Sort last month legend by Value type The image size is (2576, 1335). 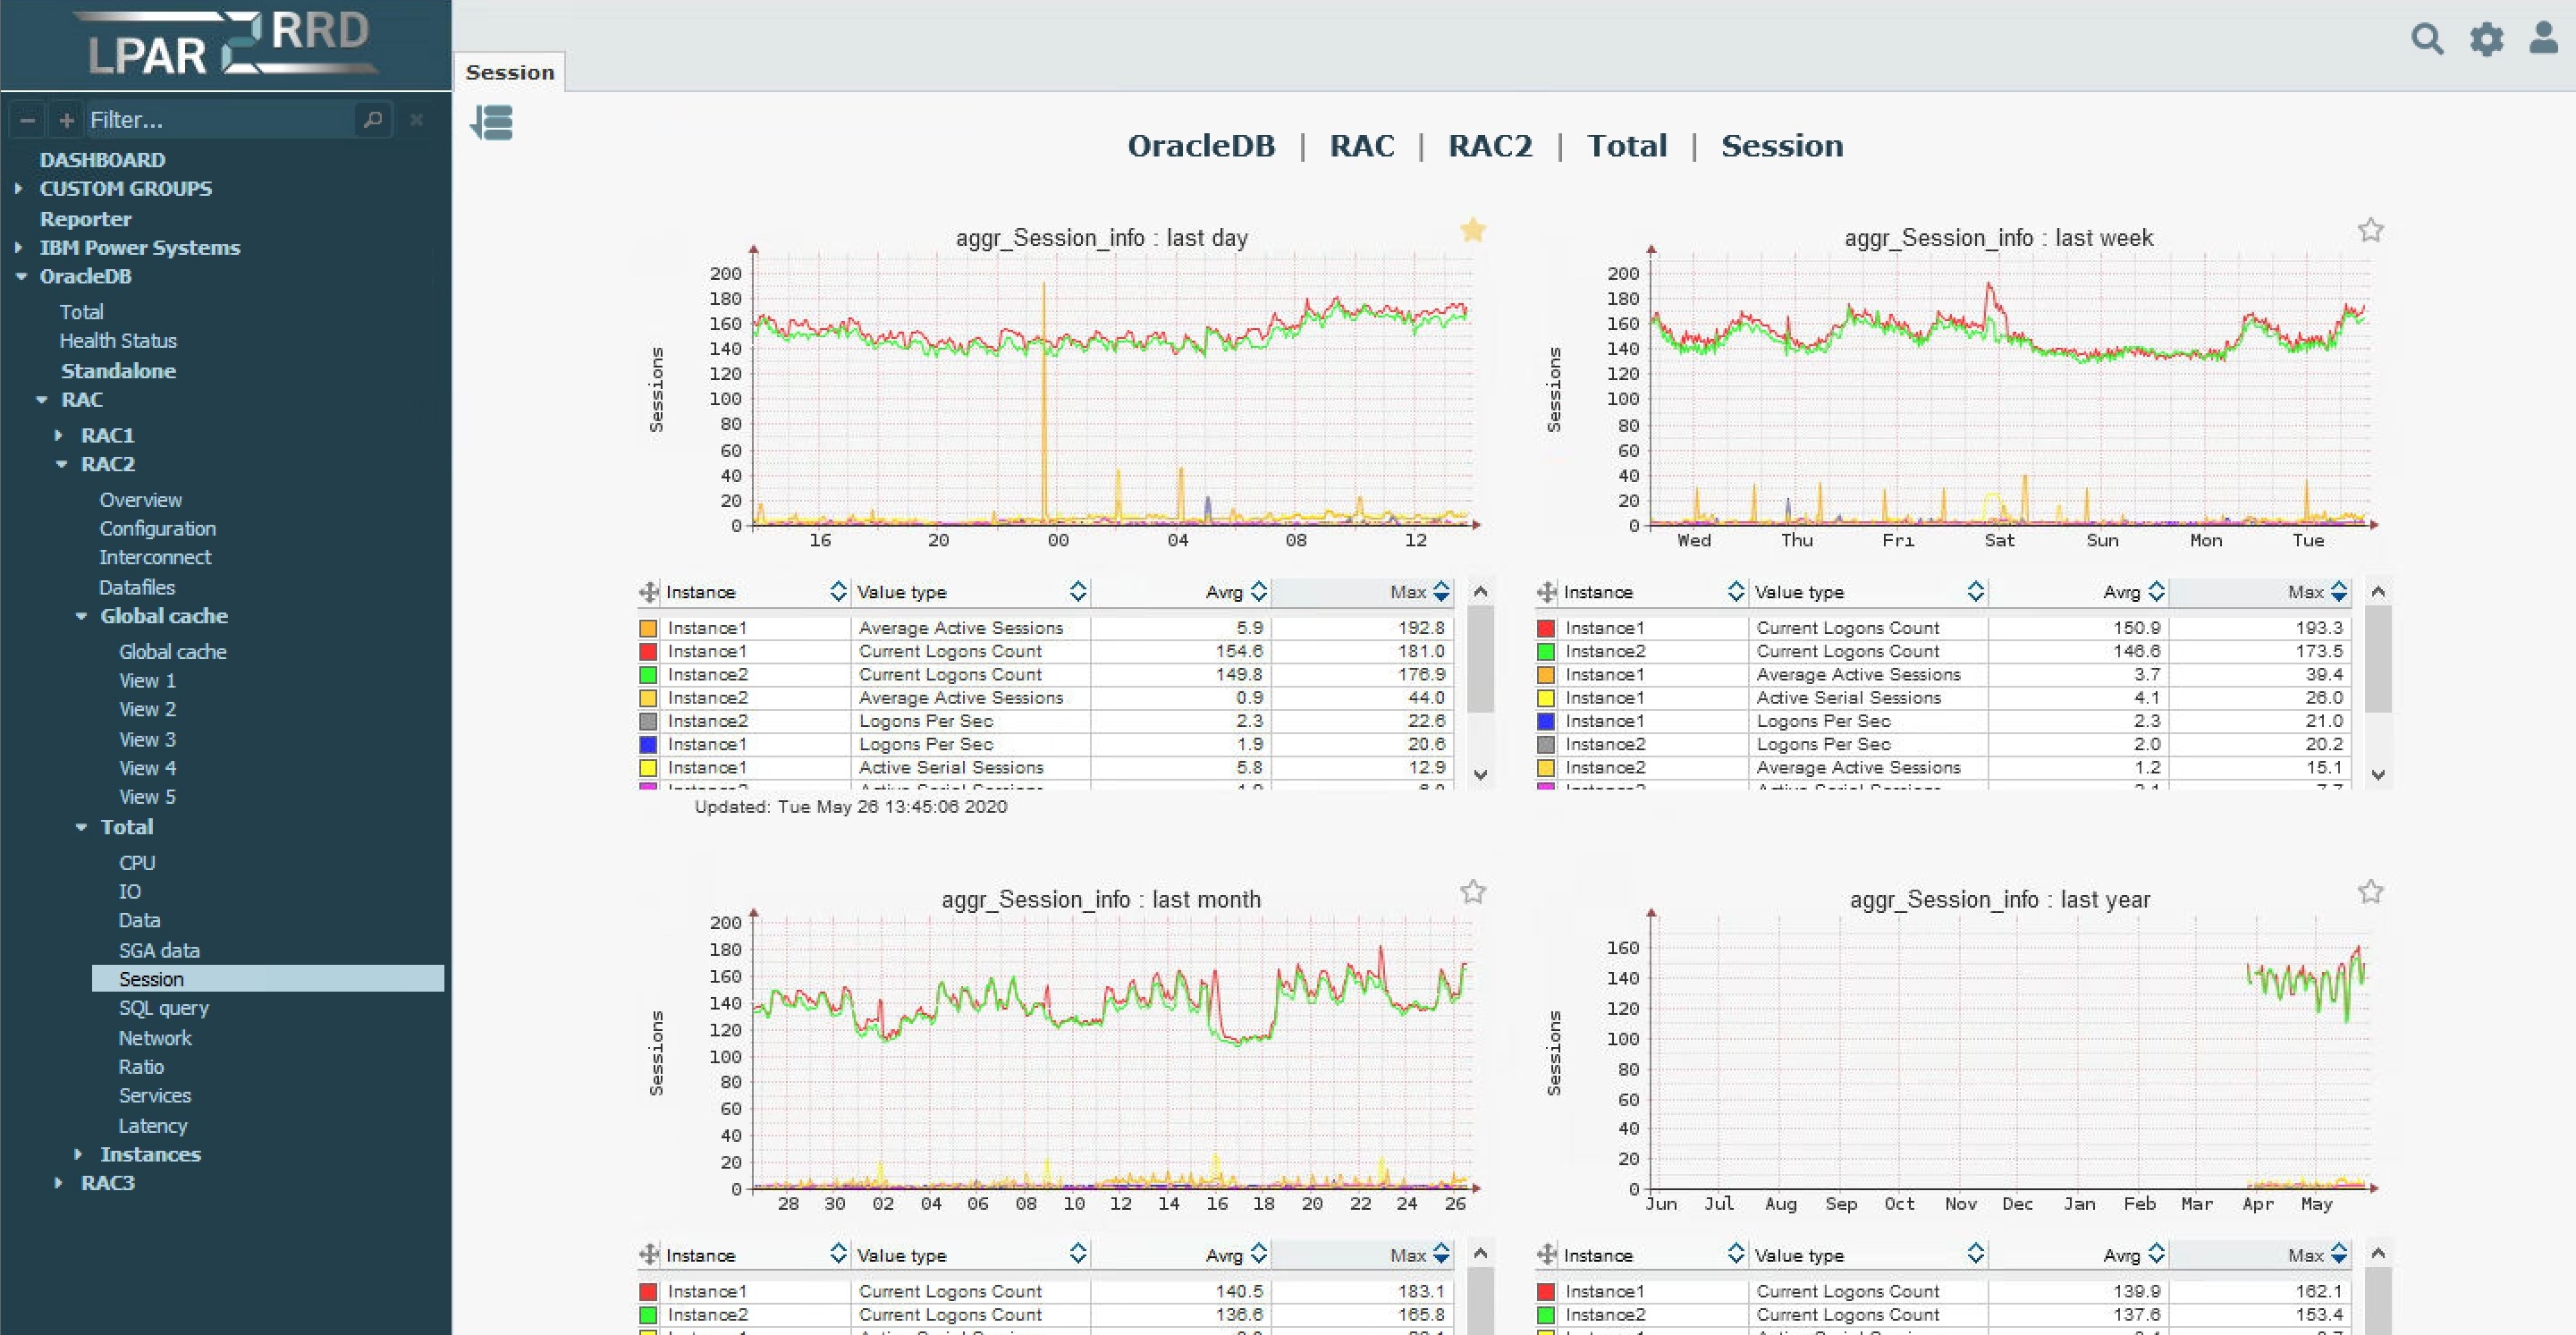(1077, 1254)
